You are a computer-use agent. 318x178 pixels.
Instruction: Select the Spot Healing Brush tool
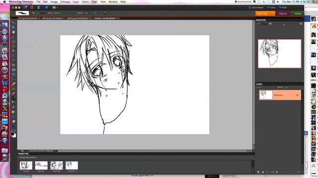[x=13, y=84]
